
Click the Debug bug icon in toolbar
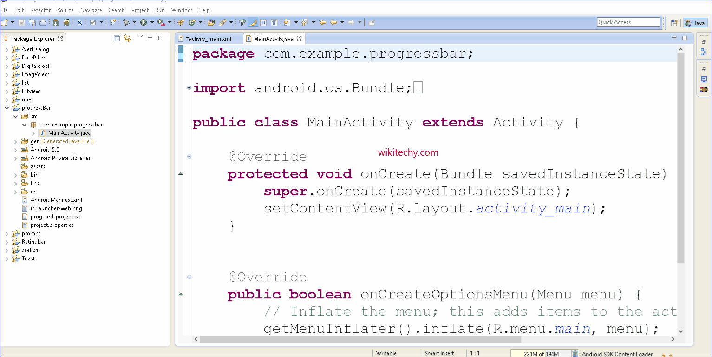click(x=126, y=22)
